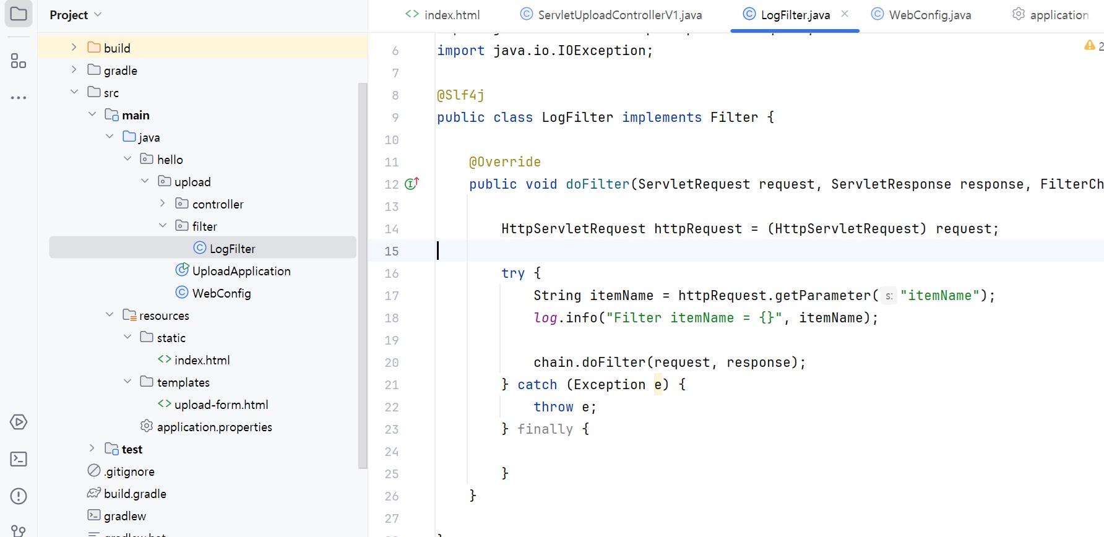Open WebConfig in project tree
This screenshot has height=537, width=1104.
(x=222, y=293)
